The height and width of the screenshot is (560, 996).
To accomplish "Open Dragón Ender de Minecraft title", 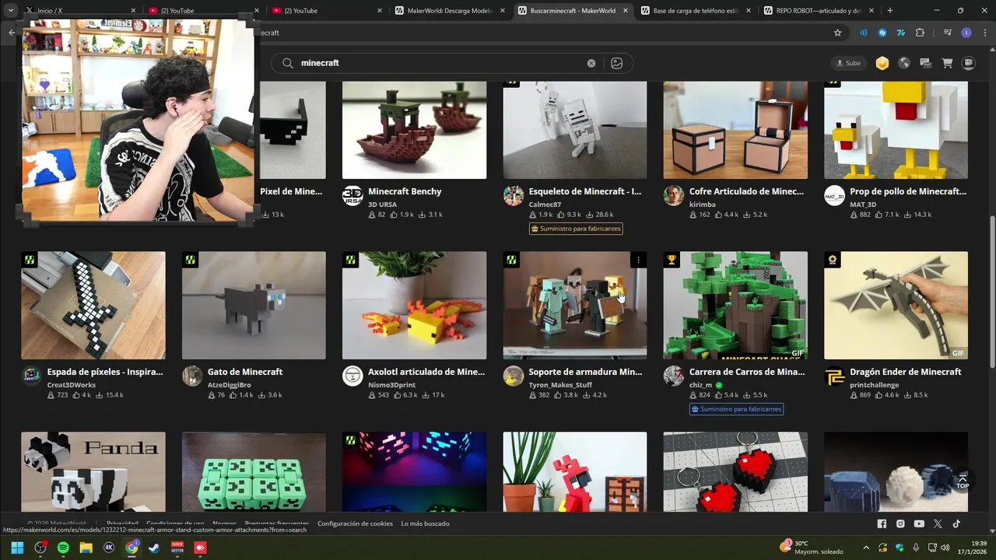I will (906, 372).
